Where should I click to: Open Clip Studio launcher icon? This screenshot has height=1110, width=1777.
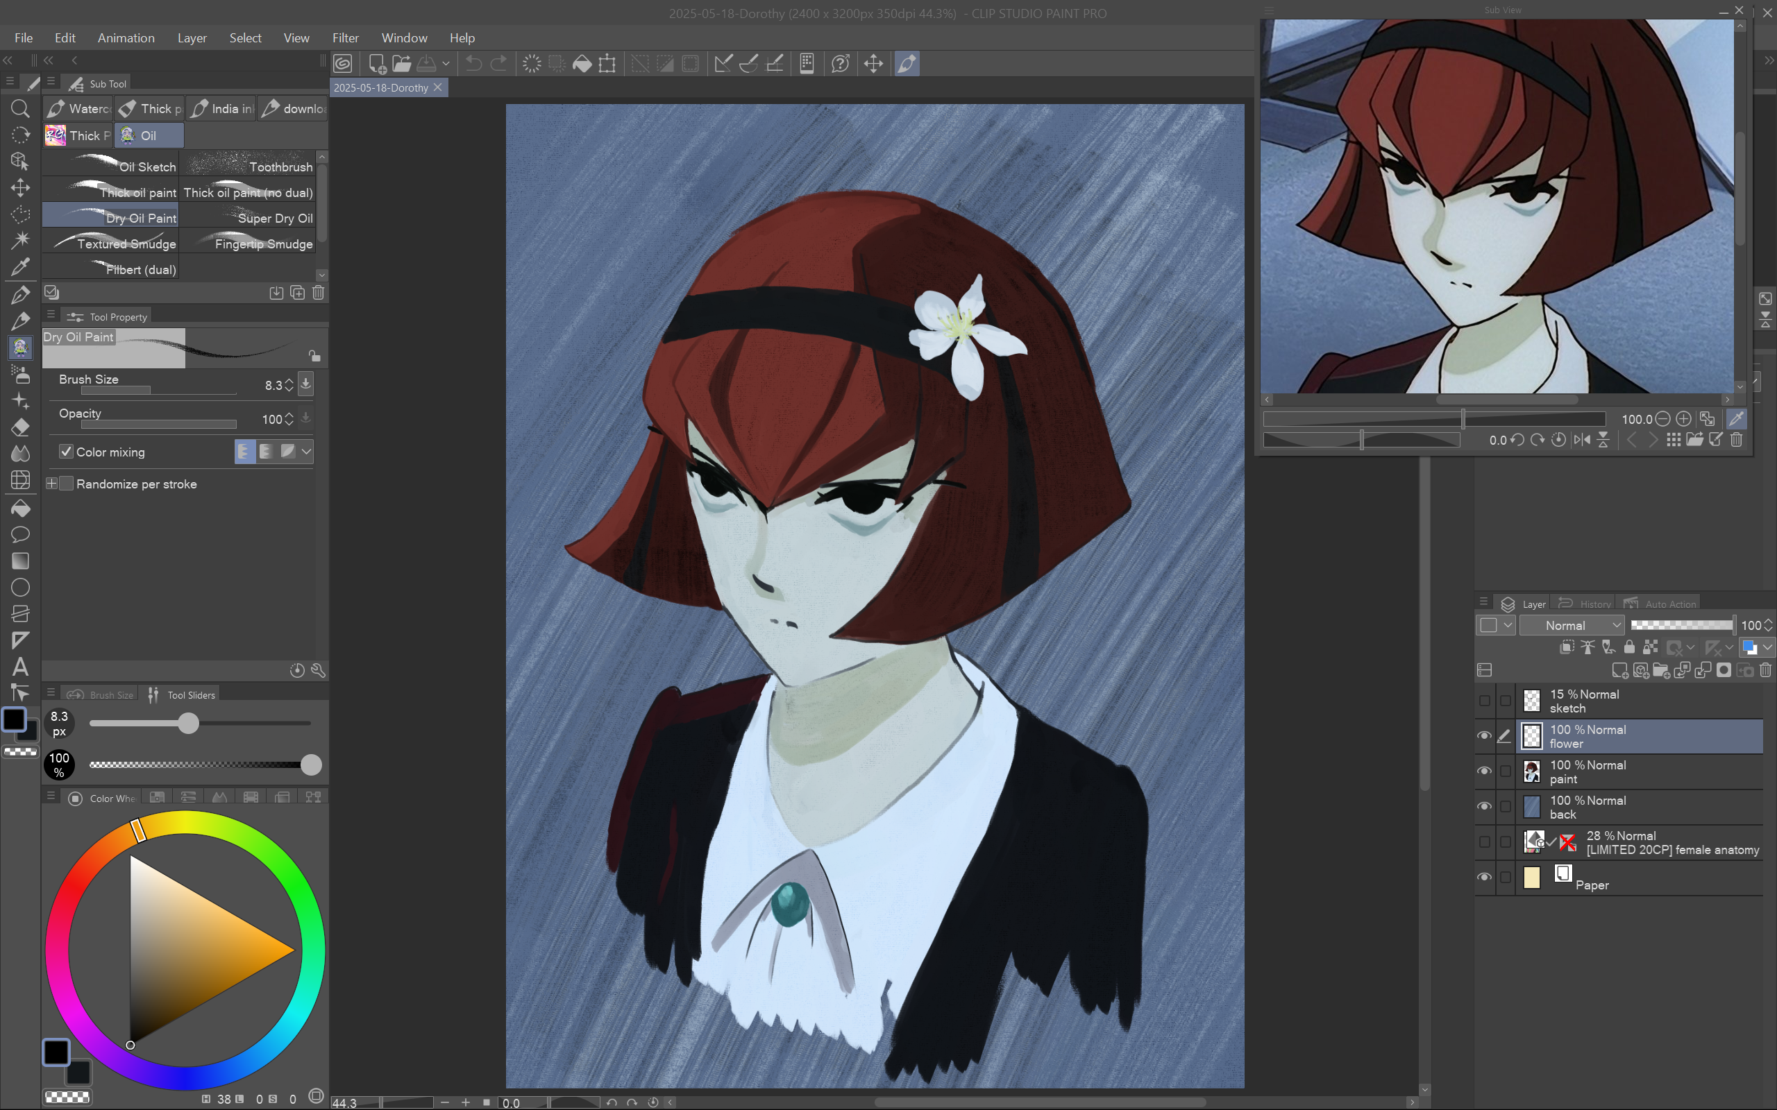pyautogui.click(x=343, y=64)
